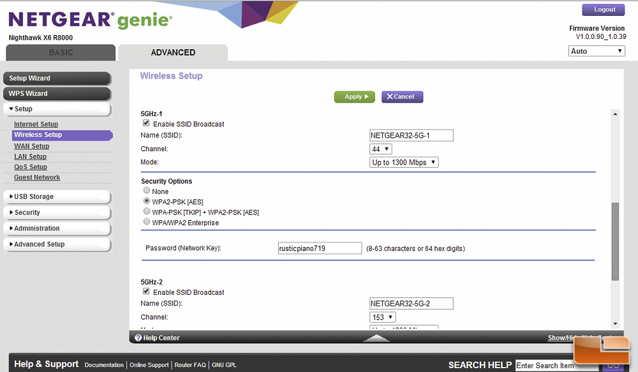Open Guest Network settings
This screenshot has height=372, width=638.
pos(37,177)
